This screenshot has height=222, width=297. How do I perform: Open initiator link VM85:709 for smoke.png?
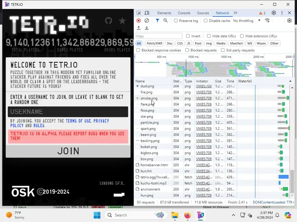(204, 98)
